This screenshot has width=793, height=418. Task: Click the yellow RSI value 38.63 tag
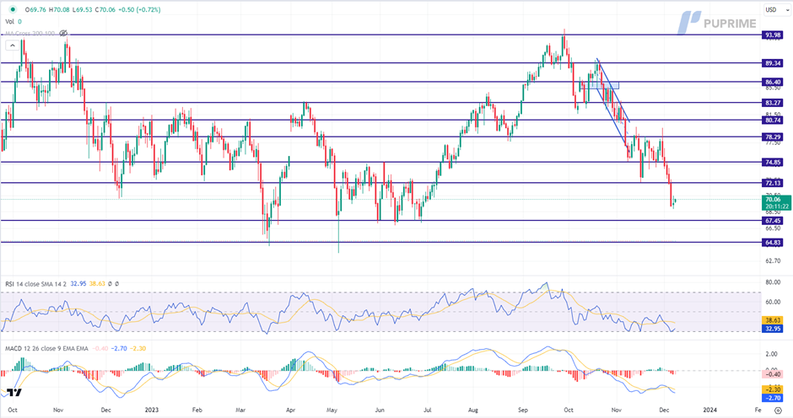click(x=771, y=321)
